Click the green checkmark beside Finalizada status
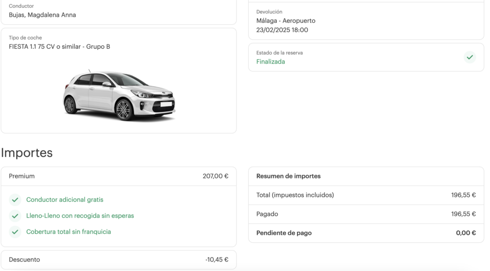 pyautogui.click(x=470, y=57)
